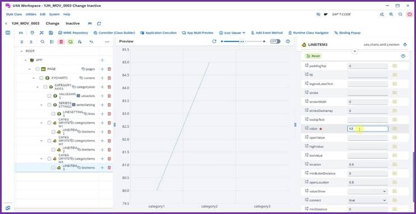Collapse the APP tree node
Viewport: 416px width, 214px height.
click(x=26, y=60)
